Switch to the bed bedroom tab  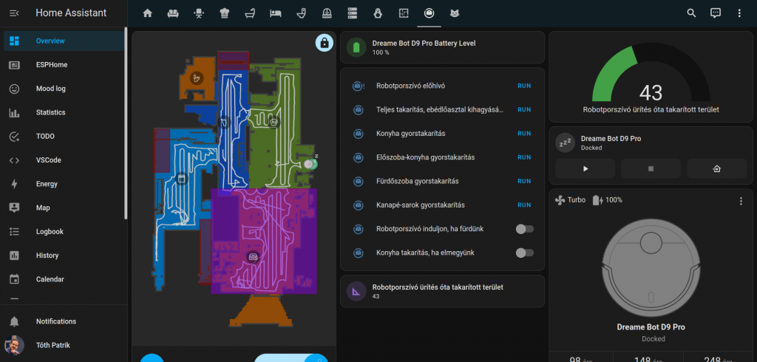pos(275,13)
